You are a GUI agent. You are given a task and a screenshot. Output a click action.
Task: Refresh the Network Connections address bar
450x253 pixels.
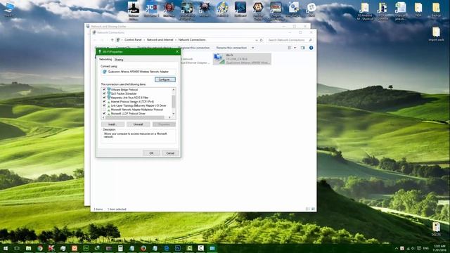pos(261,40)
